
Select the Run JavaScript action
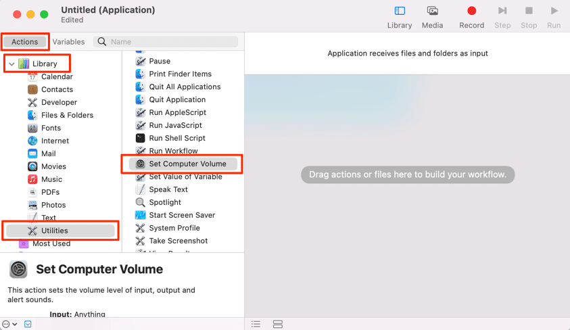coord(168,125)
